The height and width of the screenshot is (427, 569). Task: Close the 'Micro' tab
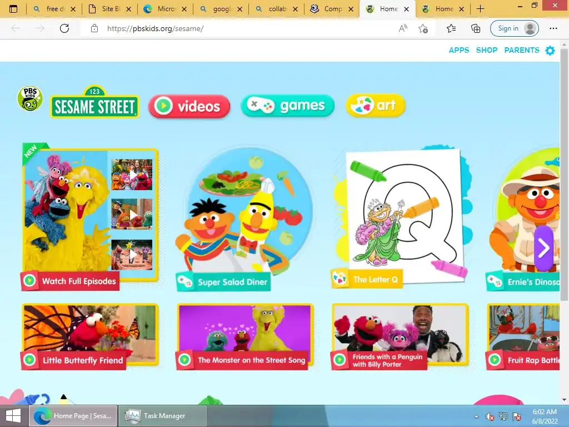click(184, 9)
